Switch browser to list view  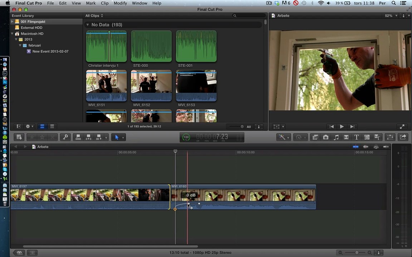[52, 126]
